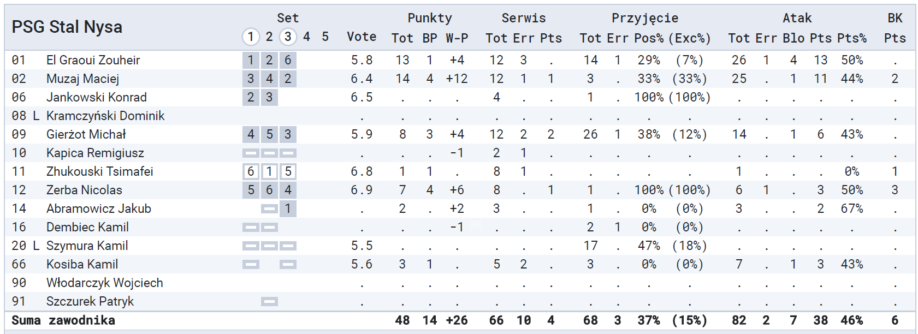
Task: Open player Muzaj Maciej
Action: coord(82,79)
